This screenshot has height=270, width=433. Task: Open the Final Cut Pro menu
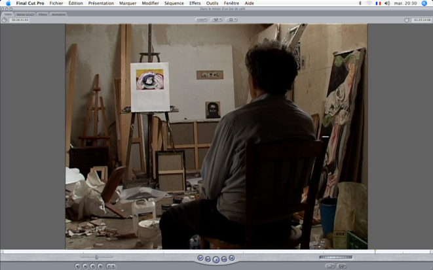pyautogui.click(x=30, y=3)
